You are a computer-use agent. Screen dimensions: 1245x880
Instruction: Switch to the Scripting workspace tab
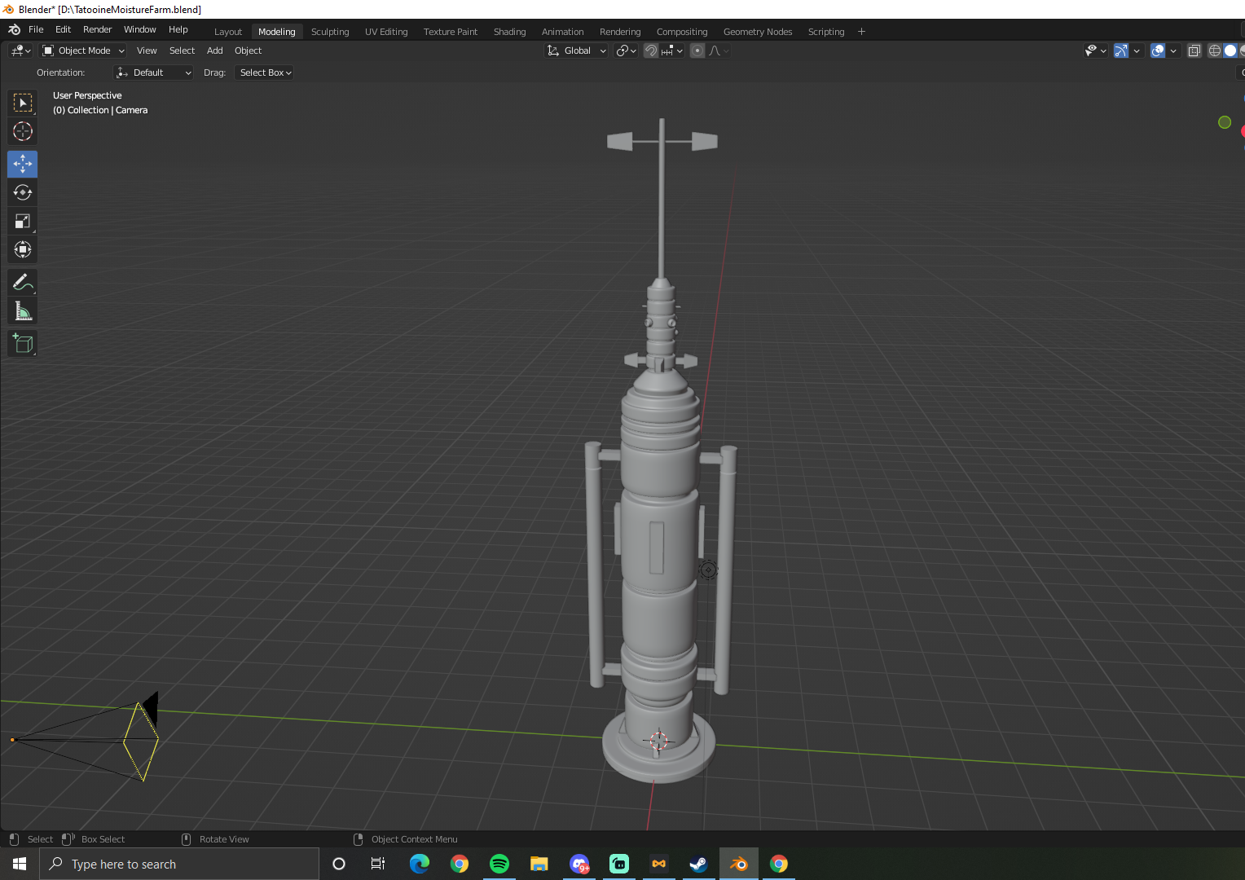click(825, 32)
